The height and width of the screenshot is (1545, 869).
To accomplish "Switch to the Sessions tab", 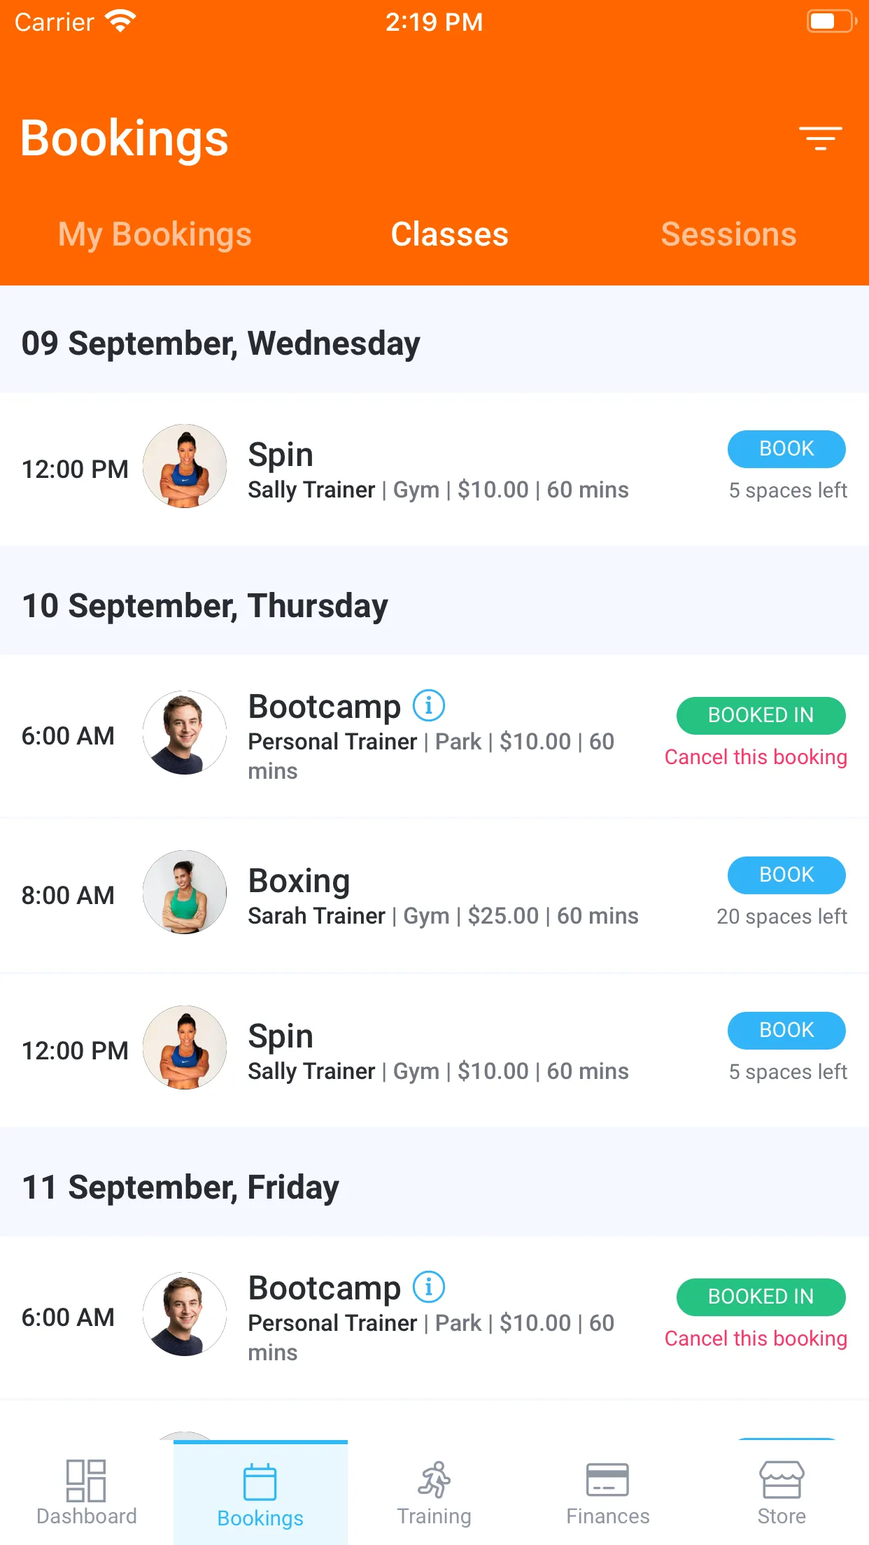I will (x=728, y=234).
